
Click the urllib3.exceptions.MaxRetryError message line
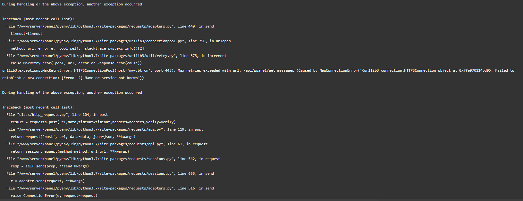(x=258, y=70)
